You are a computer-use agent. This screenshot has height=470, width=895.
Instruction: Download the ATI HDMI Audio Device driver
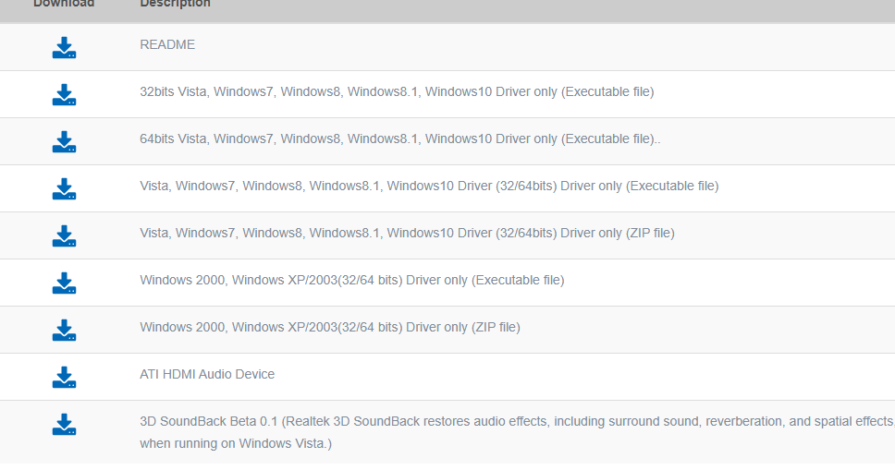(64, 378)
